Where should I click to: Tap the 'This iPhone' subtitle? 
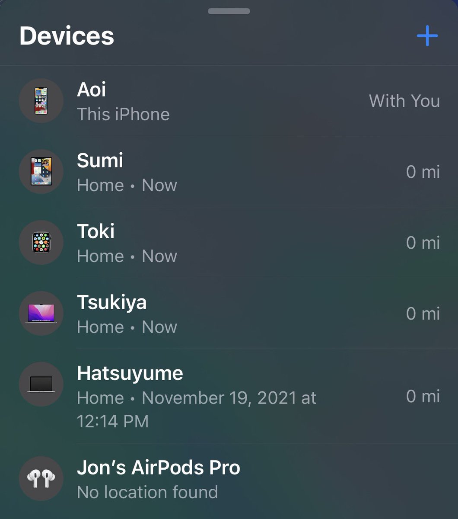point(123,114)
